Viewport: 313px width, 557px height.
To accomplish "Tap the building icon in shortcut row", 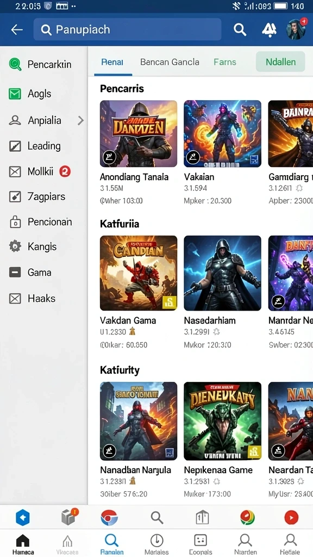I will (x=202, y=518).
